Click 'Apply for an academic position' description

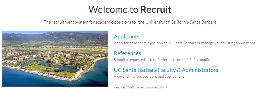(185, 43)
